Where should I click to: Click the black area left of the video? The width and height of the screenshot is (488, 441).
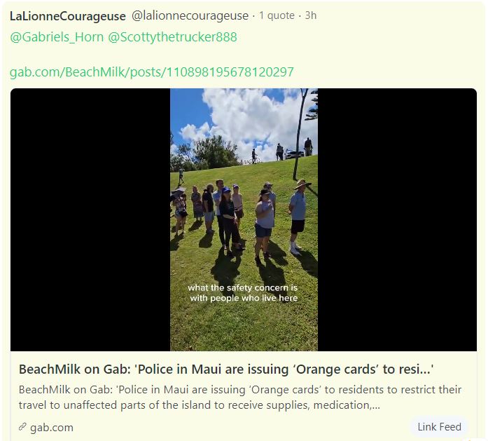coord(90,219)
